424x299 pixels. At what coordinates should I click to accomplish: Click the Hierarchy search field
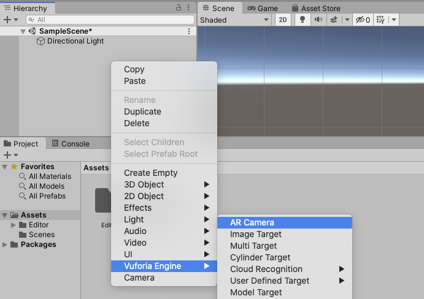[110, 20]
